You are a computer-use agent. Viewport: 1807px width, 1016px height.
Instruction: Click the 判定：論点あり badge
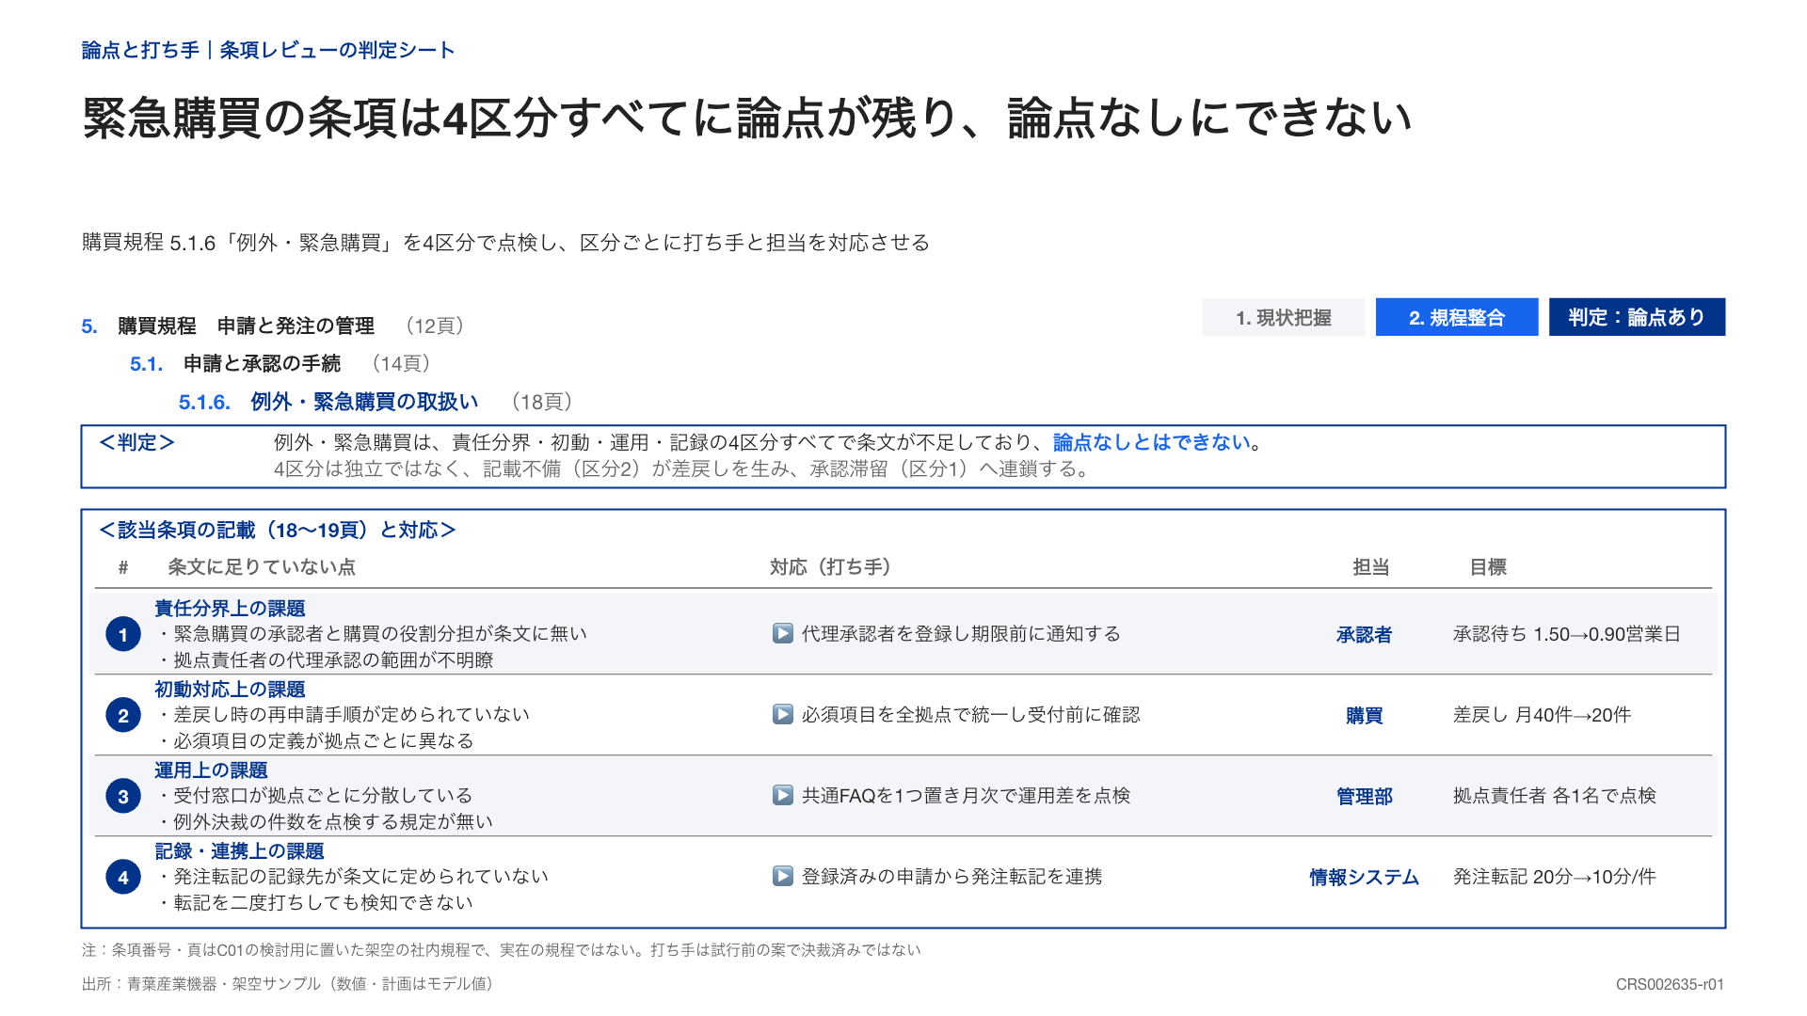(1637, 317)
